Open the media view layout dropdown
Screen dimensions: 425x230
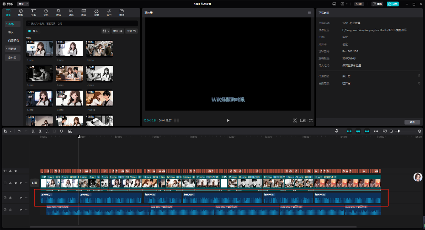[106, 31]
